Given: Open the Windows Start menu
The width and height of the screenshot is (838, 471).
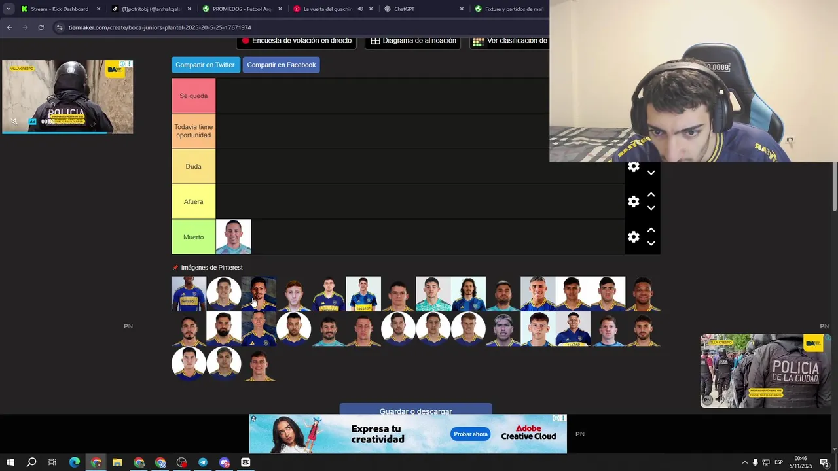Looking at the screenshot, I should pos(10,462).
